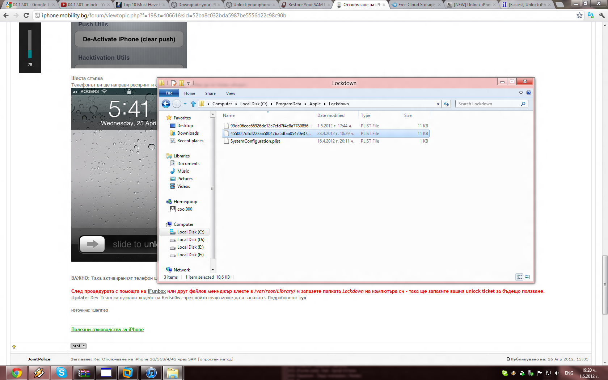Bookmark this page with the star icon

(x=579, y=15)
